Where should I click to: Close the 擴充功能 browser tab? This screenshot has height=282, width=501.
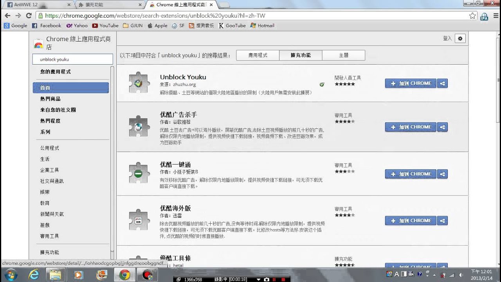click(x=140, y=5)
